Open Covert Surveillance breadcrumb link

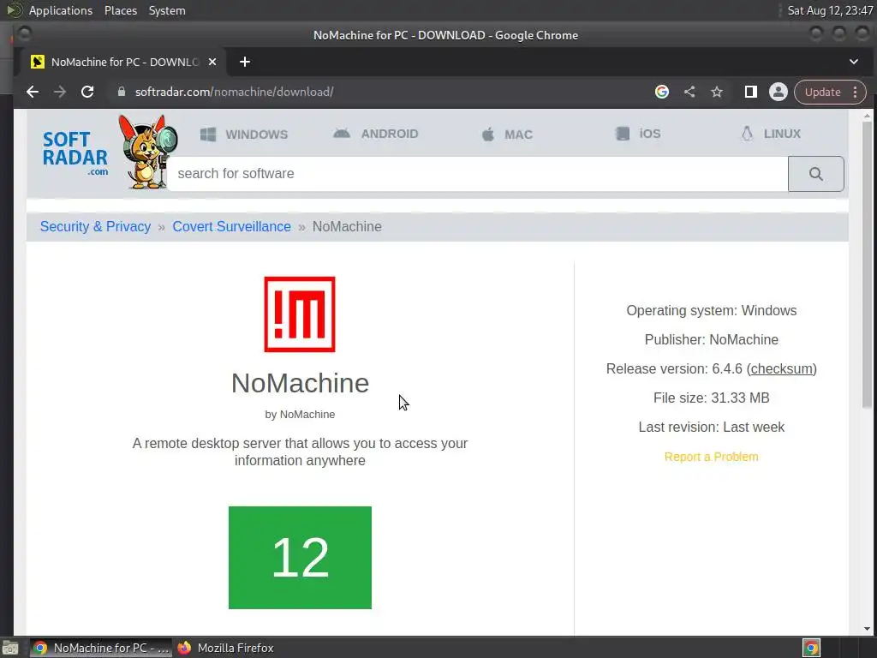pos(231,226)
